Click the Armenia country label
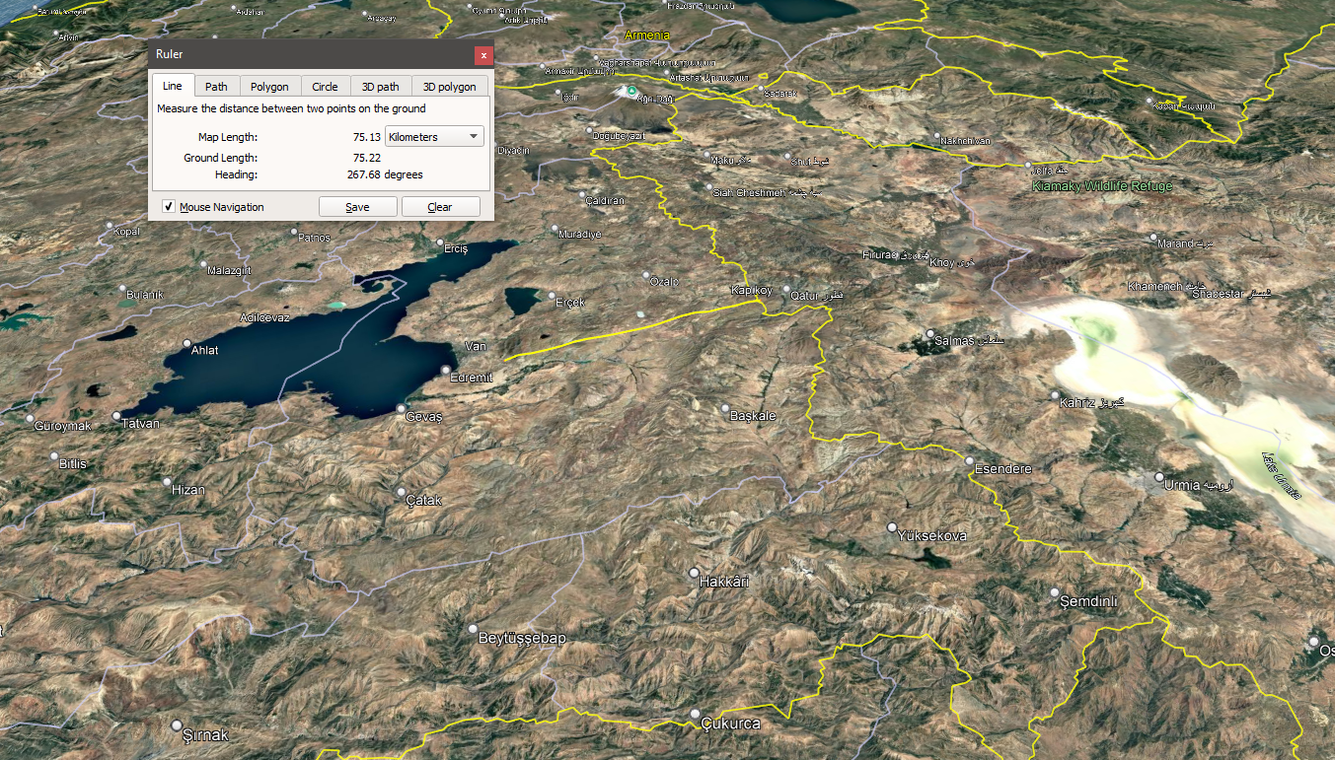This screenshot has height=760, width=1335. tap(646, 35)
